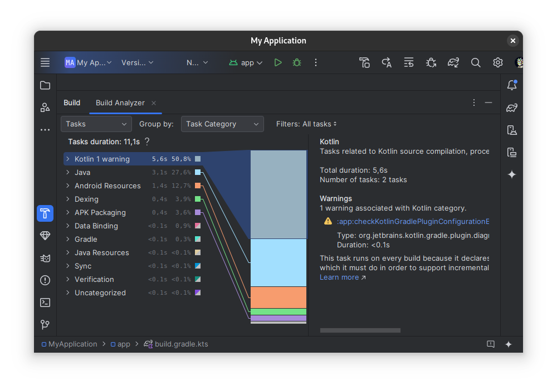Image resolution: width=557 pixels, height=390 pixels.
Task: Click the light-blue Java bar segment
Action: [x=278, y=262]
